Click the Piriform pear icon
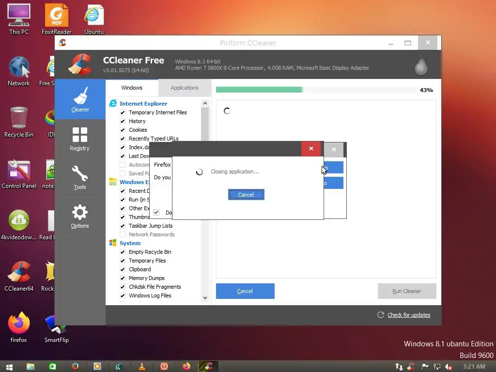The width and height of the screenshot is (496, 372). (421, 65)
